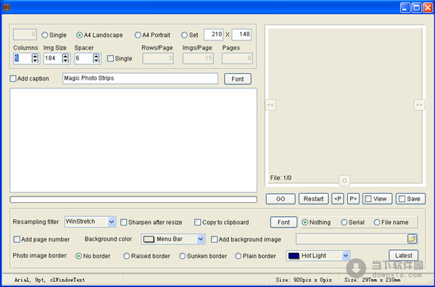The height and width of the screenshot is (287, 435).
Task: Open Menu Bar background color dropdown
Action: (200, 239)
